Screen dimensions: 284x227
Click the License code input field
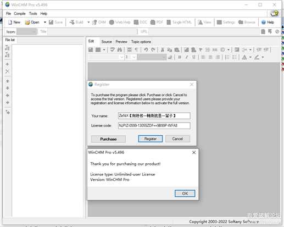154,126
